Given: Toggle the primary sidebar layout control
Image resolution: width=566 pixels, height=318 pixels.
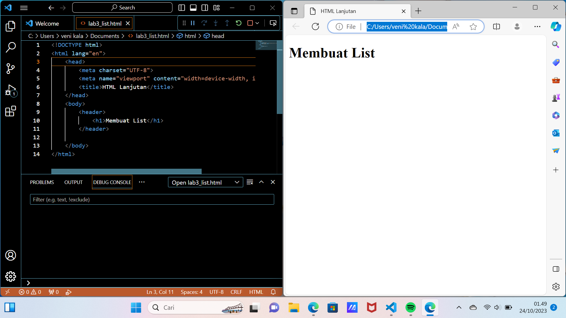Looking at the screenshot, I should (182, 8).
